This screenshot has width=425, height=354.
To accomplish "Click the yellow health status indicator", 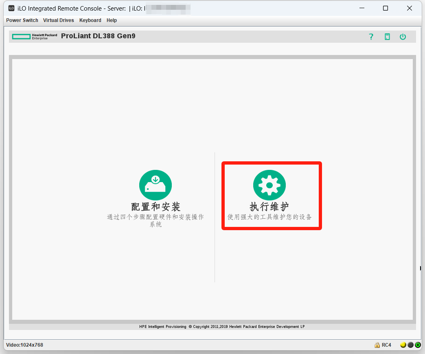I will click(403, 345).
